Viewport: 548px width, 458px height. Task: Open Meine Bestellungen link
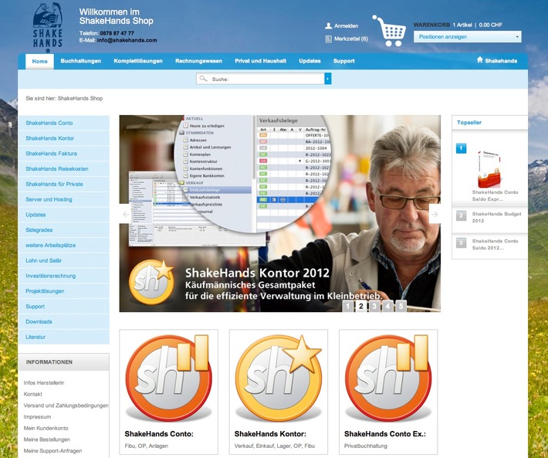[x=47, y=439]
